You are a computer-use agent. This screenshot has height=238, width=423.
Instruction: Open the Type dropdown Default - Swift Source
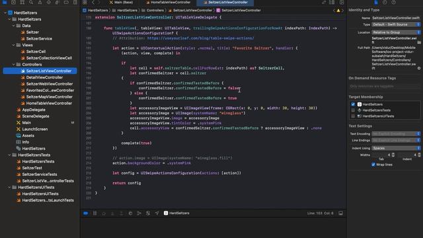pos(396,24)
